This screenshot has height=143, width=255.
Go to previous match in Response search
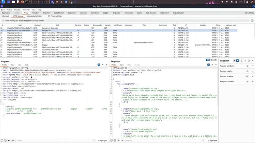[119, 140]
